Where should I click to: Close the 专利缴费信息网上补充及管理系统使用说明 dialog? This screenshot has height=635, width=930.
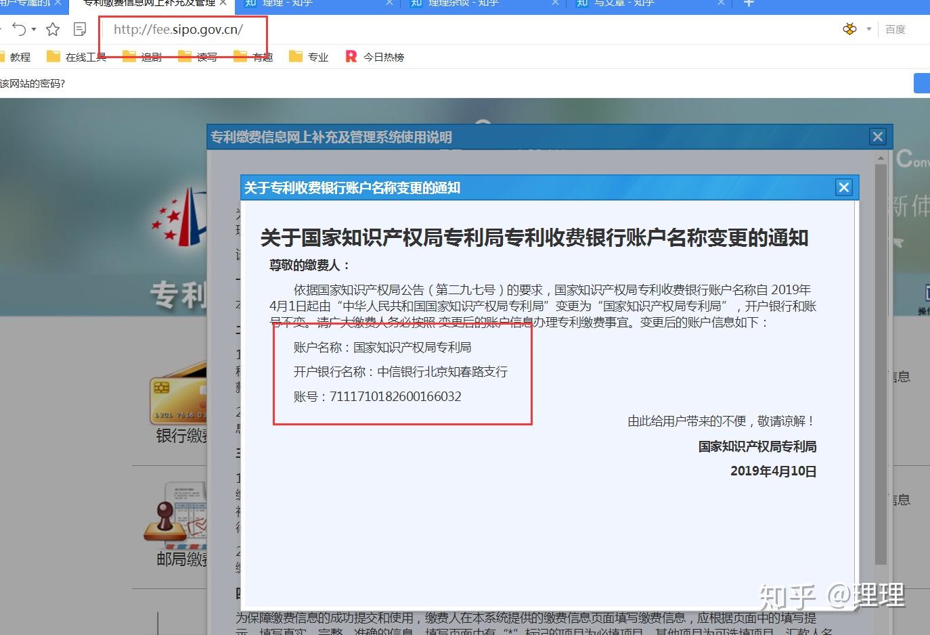pos(878,137)
